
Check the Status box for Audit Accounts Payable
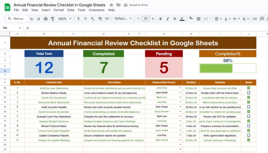click(248, 107)
